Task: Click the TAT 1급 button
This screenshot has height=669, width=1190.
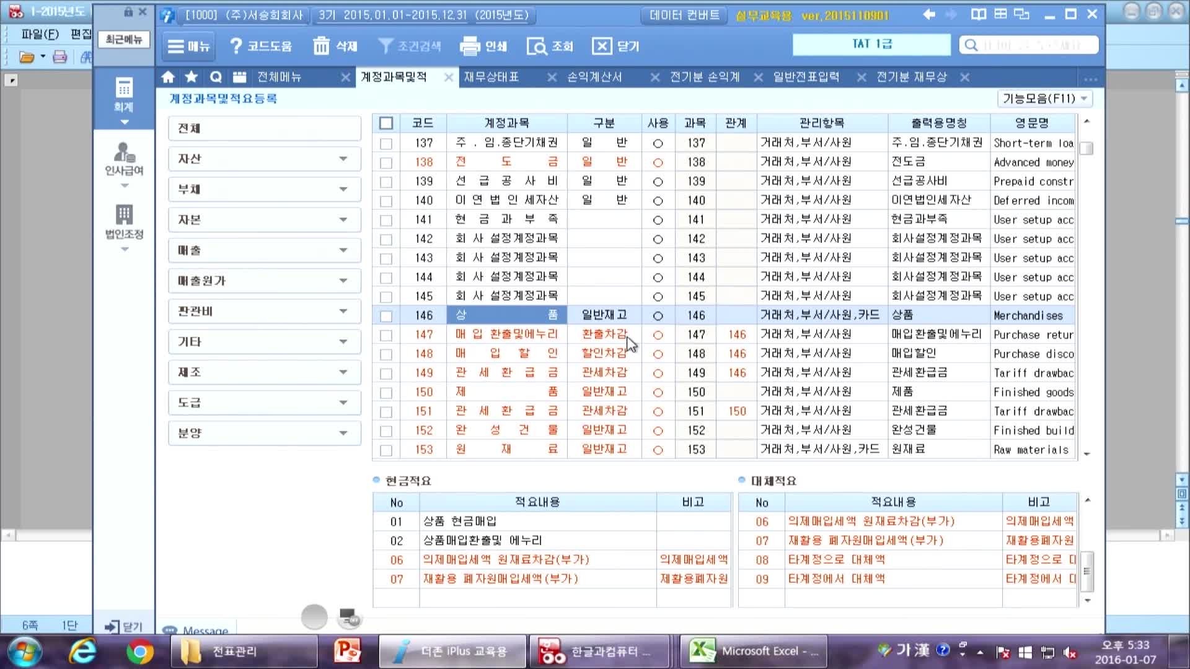Action: click(x=871, y=44)
